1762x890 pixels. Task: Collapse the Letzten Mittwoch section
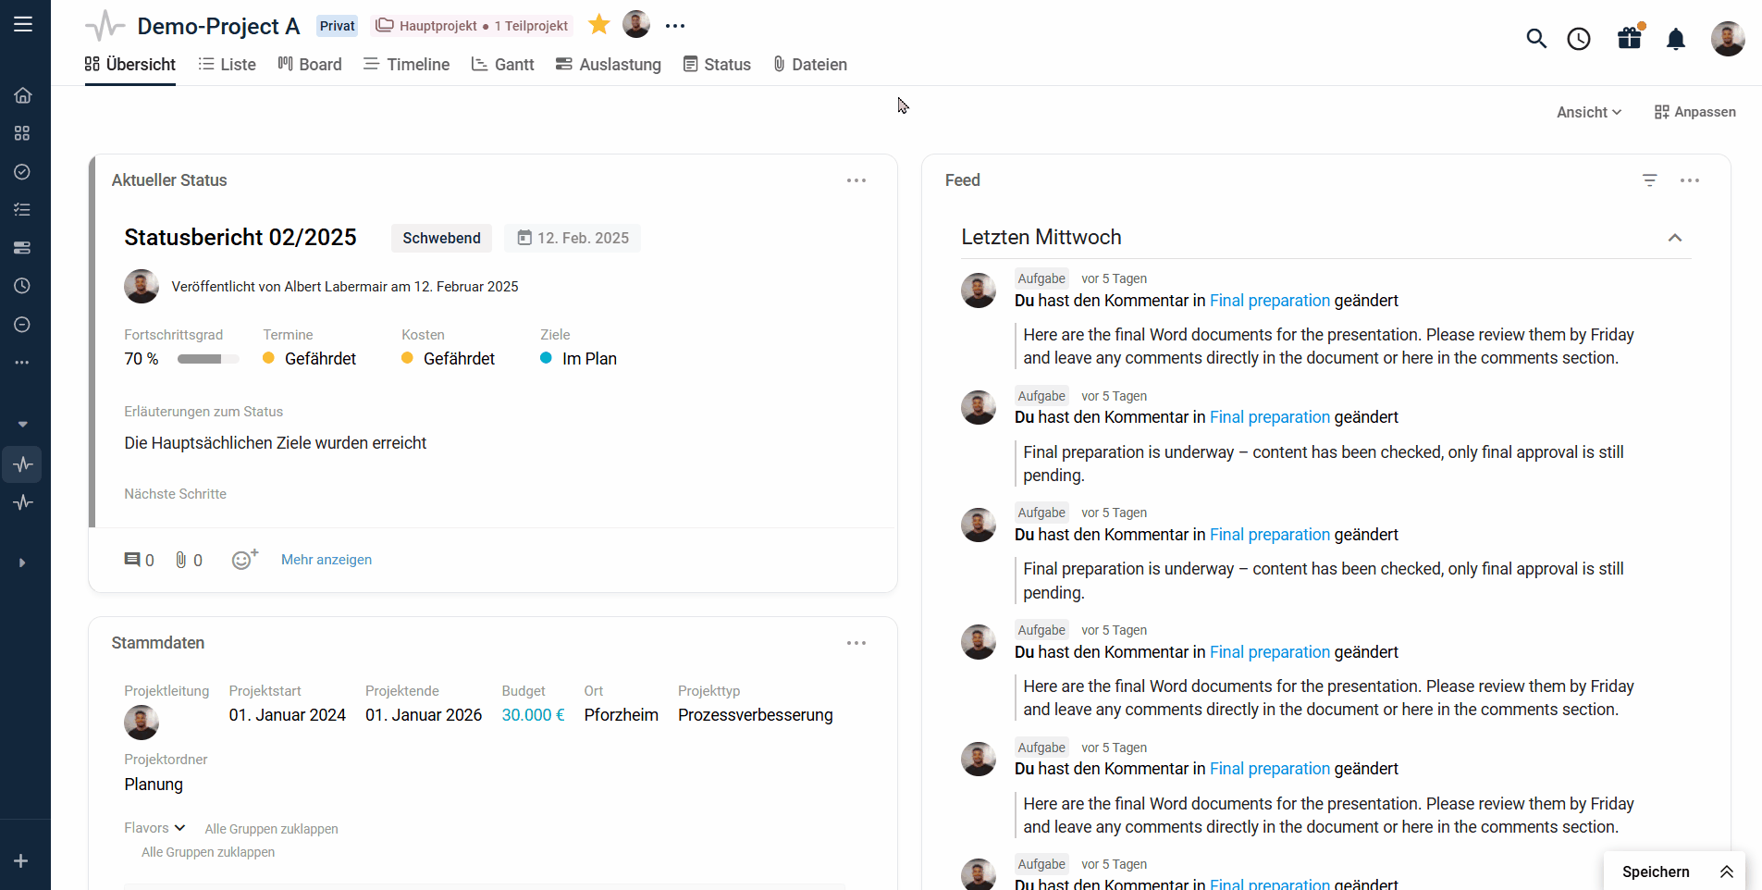(1675, 238)
